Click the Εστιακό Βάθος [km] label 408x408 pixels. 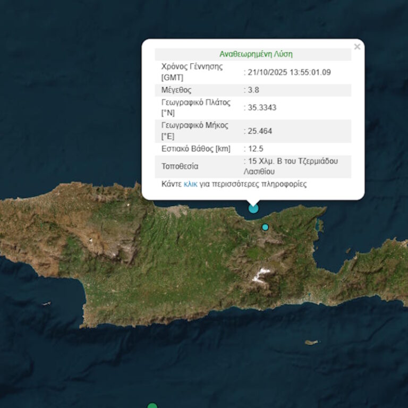[197, 149]
